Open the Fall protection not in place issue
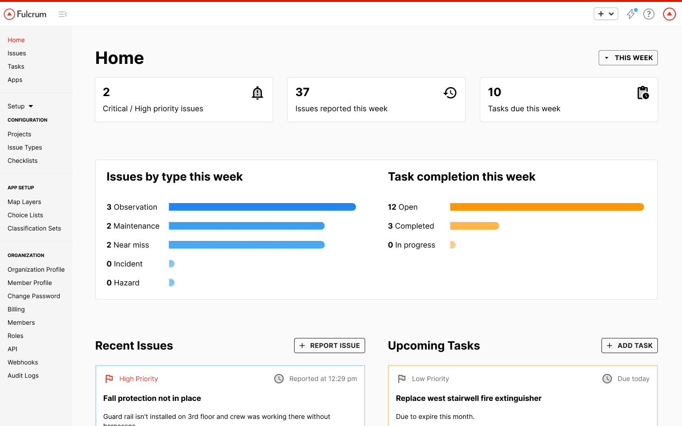 [x=152, y=399]
